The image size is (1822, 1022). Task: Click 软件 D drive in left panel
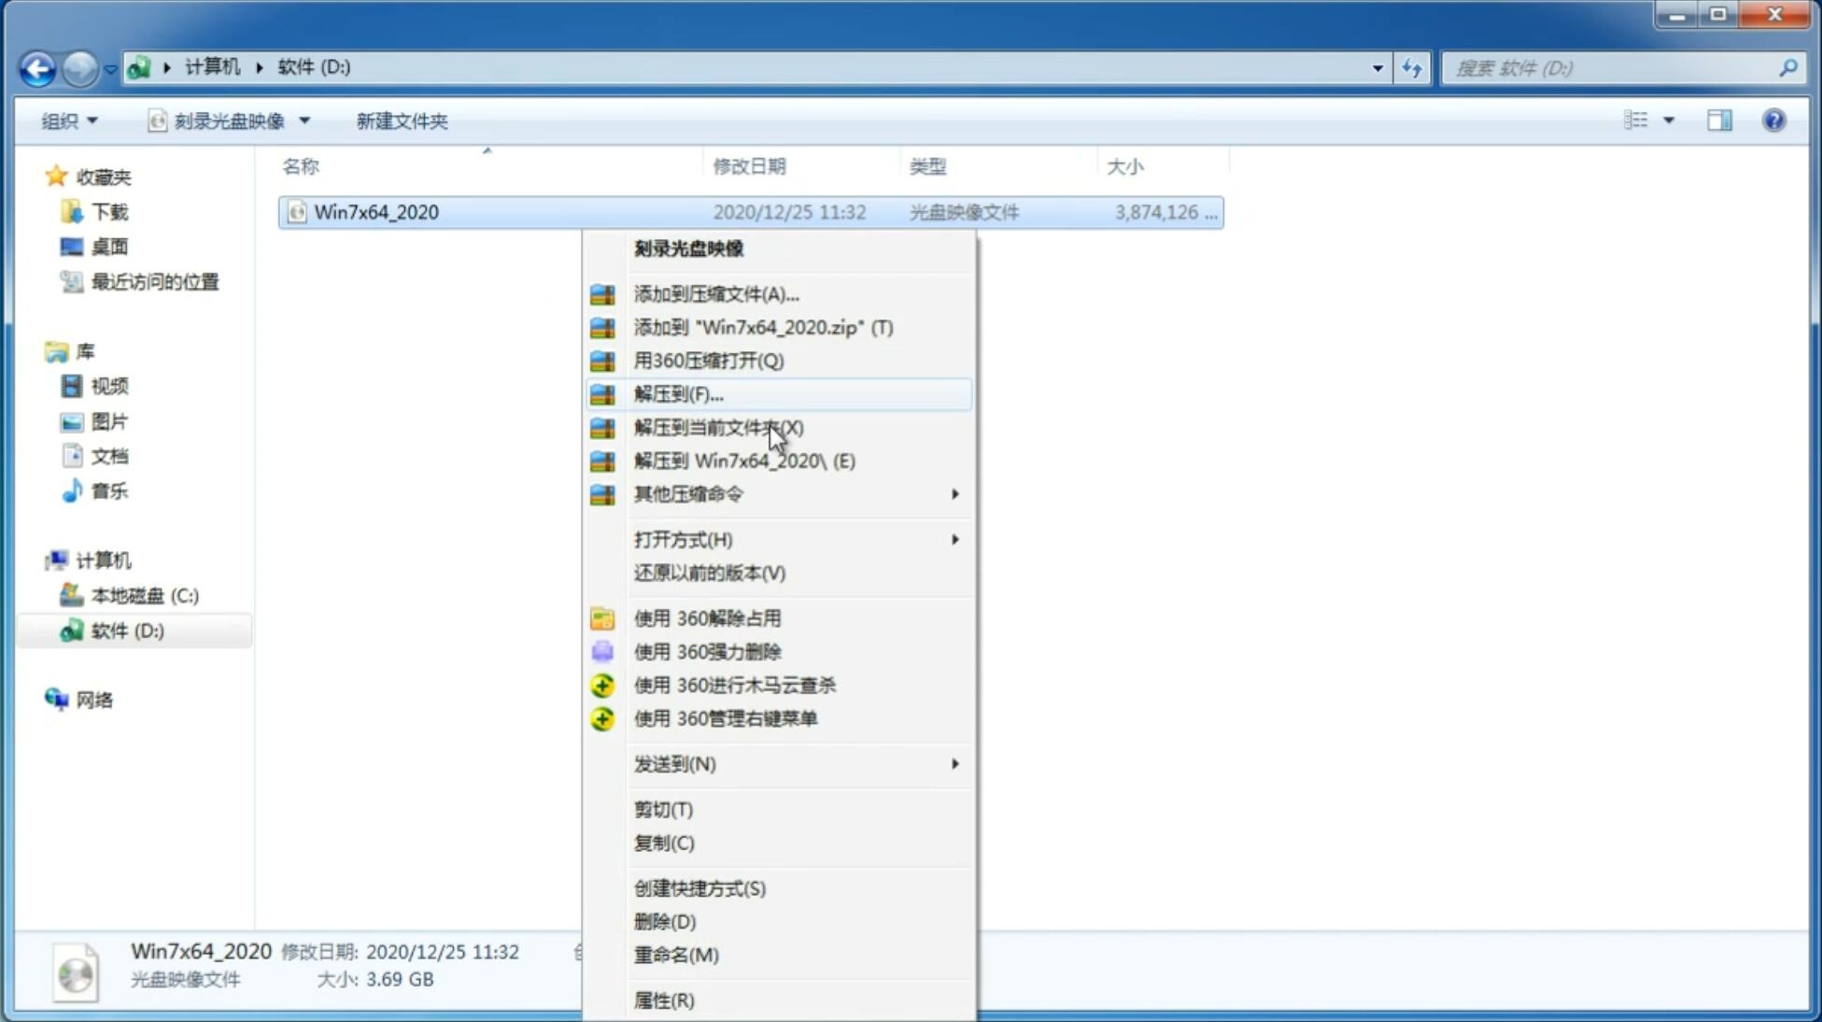click(x=125, y=630)
